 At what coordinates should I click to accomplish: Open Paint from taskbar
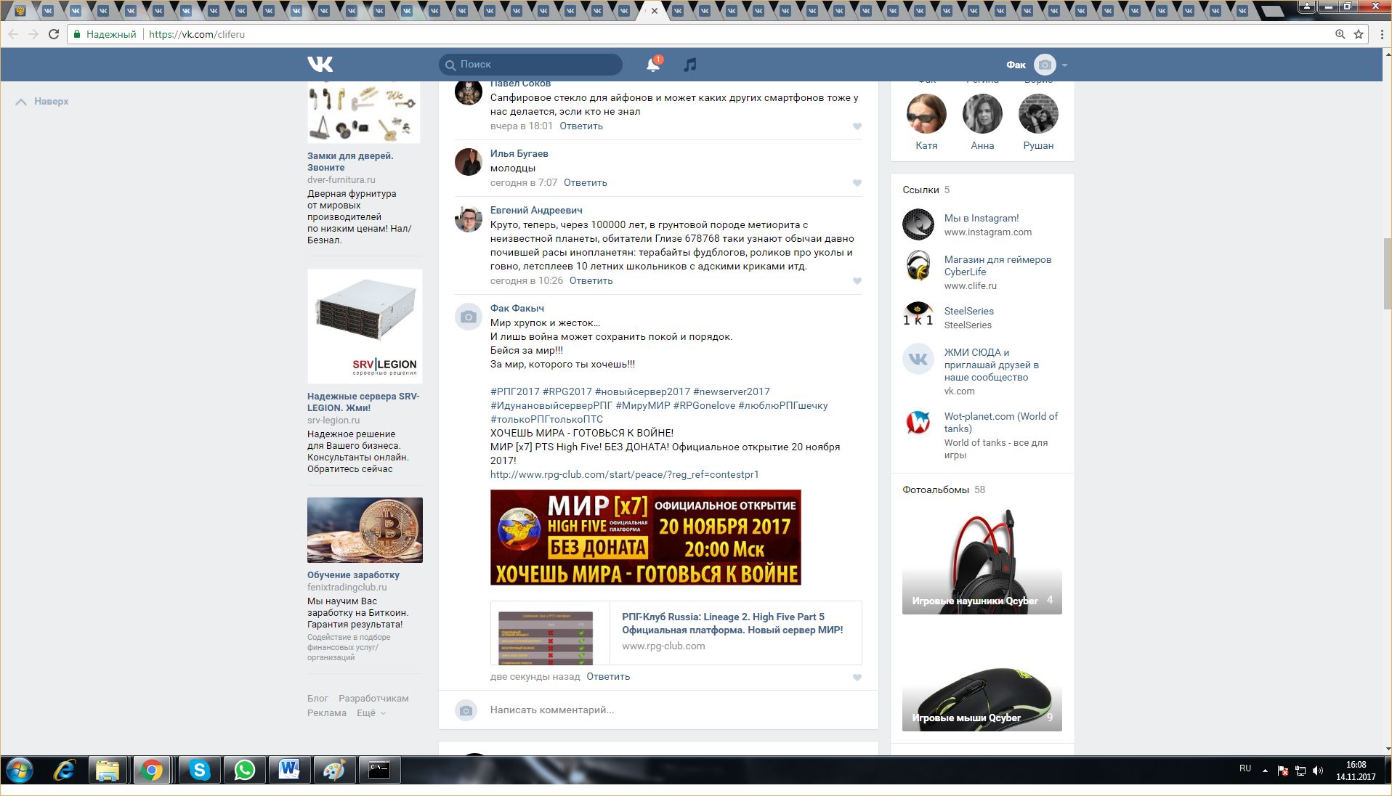coord(333,771)
